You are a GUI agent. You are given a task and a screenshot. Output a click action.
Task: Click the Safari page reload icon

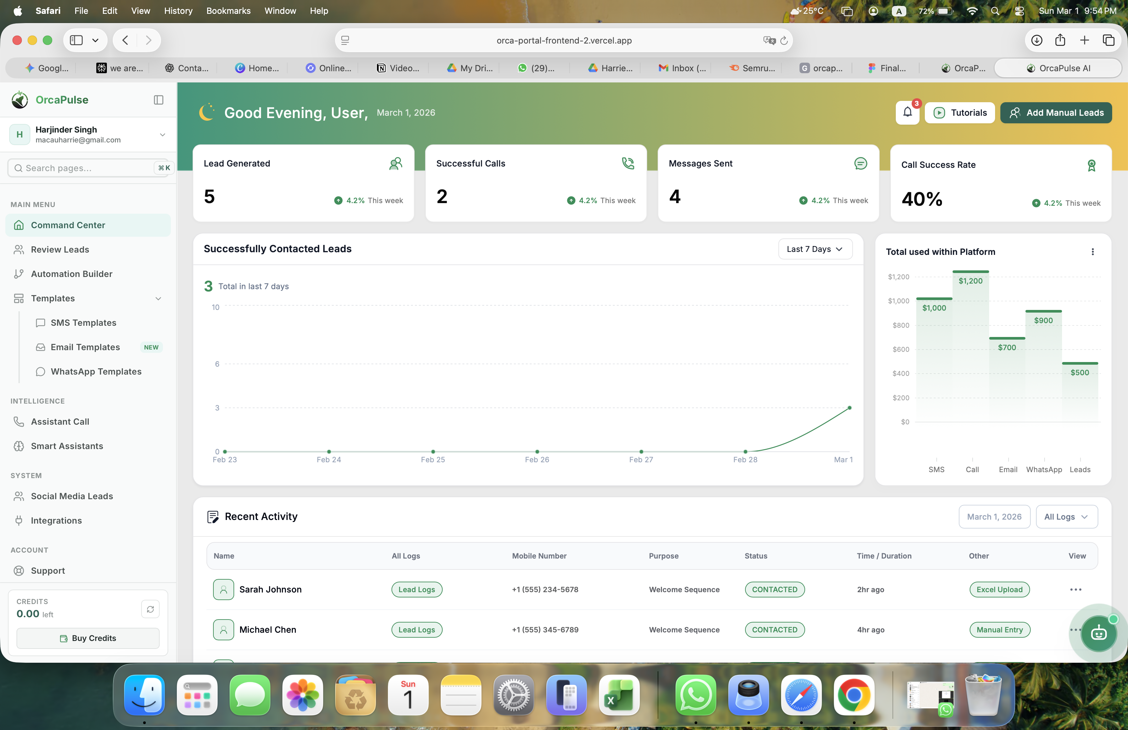click(x=784, y=40)
